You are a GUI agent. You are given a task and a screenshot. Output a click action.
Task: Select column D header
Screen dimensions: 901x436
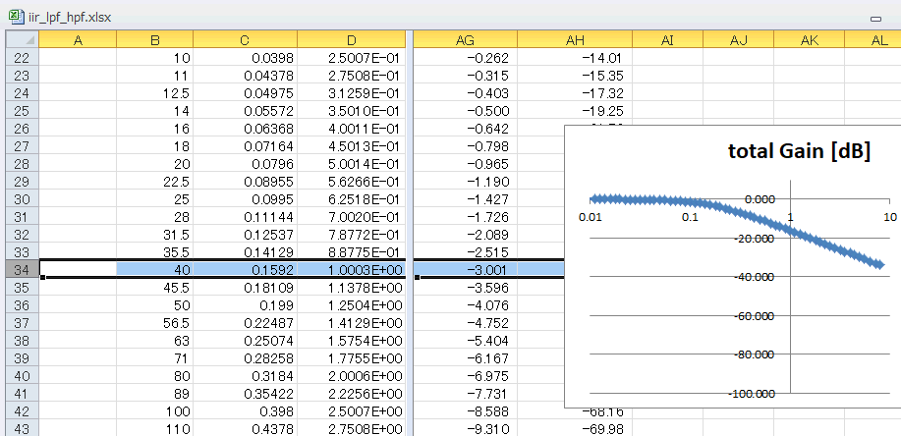[351, 39]
